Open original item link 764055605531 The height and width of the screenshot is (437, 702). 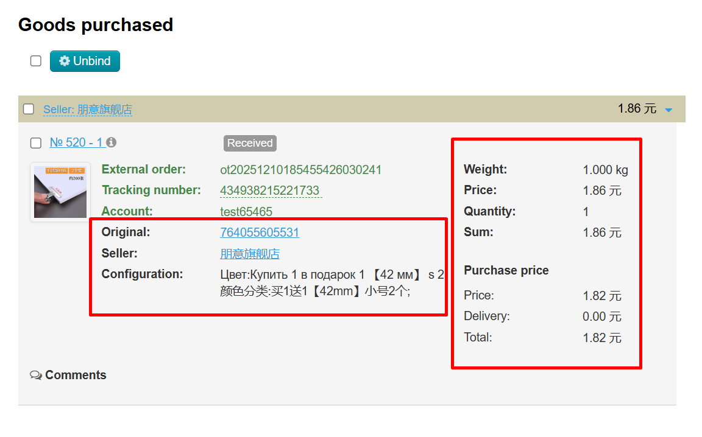[x=260, y=232]
